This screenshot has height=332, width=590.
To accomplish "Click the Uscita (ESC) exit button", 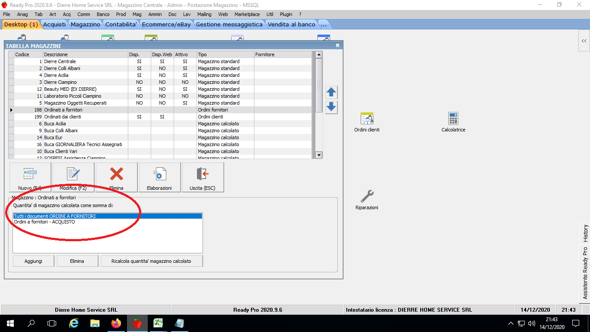I will pos(203,177).
